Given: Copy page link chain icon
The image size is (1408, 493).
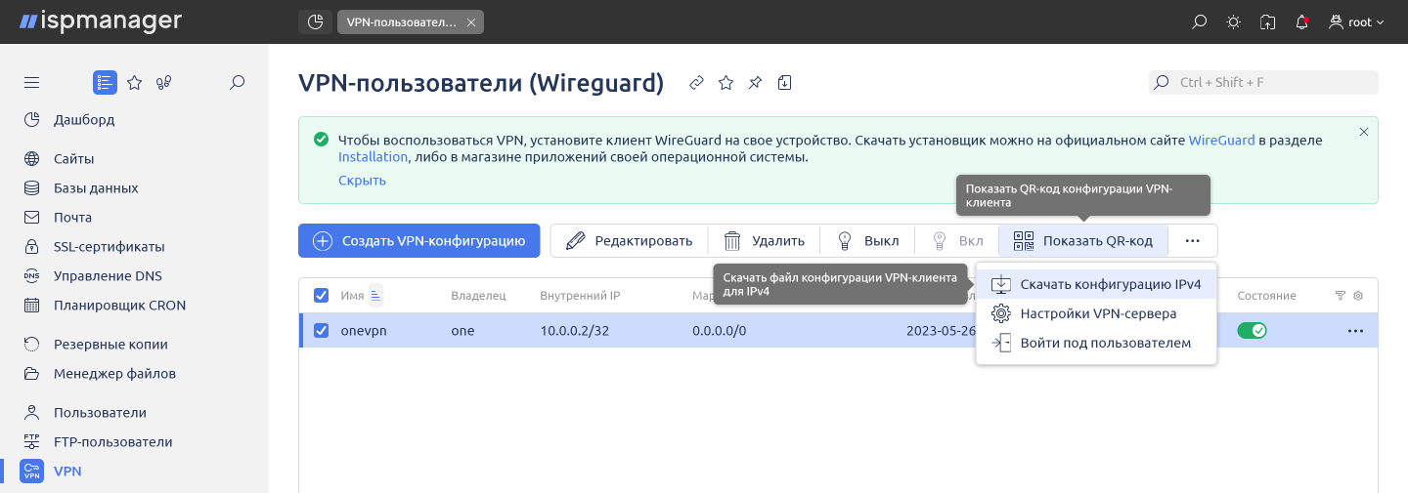Looking at the screenshot, I should [696, 83].
